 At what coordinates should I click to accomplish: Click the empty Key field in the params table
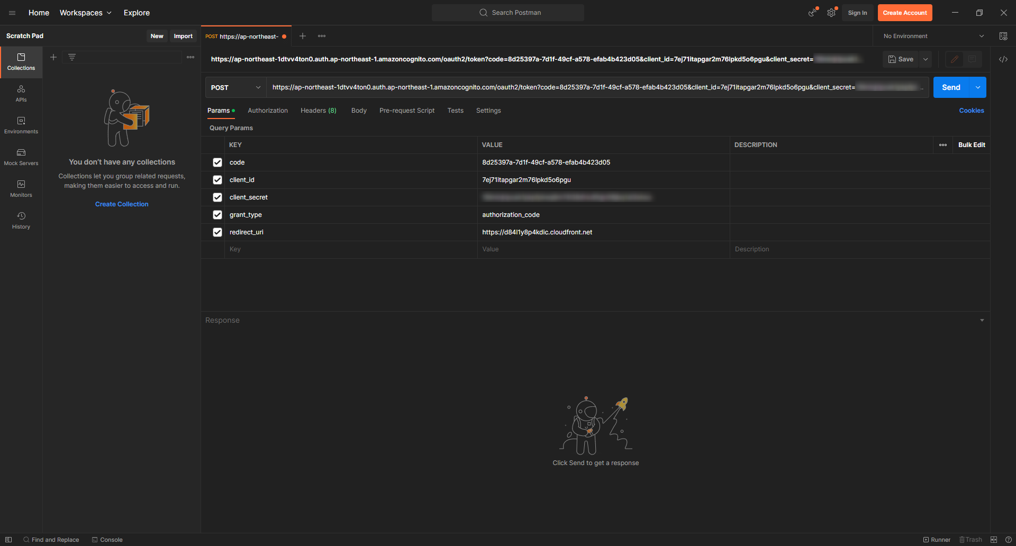click(x=351, y=249)
